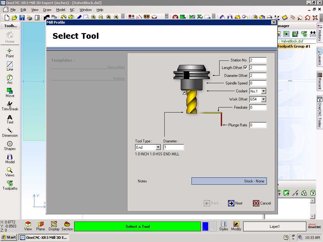Switch to the History side tab
323x242 pixels.
pyautogui.click(x=320, y=33)
